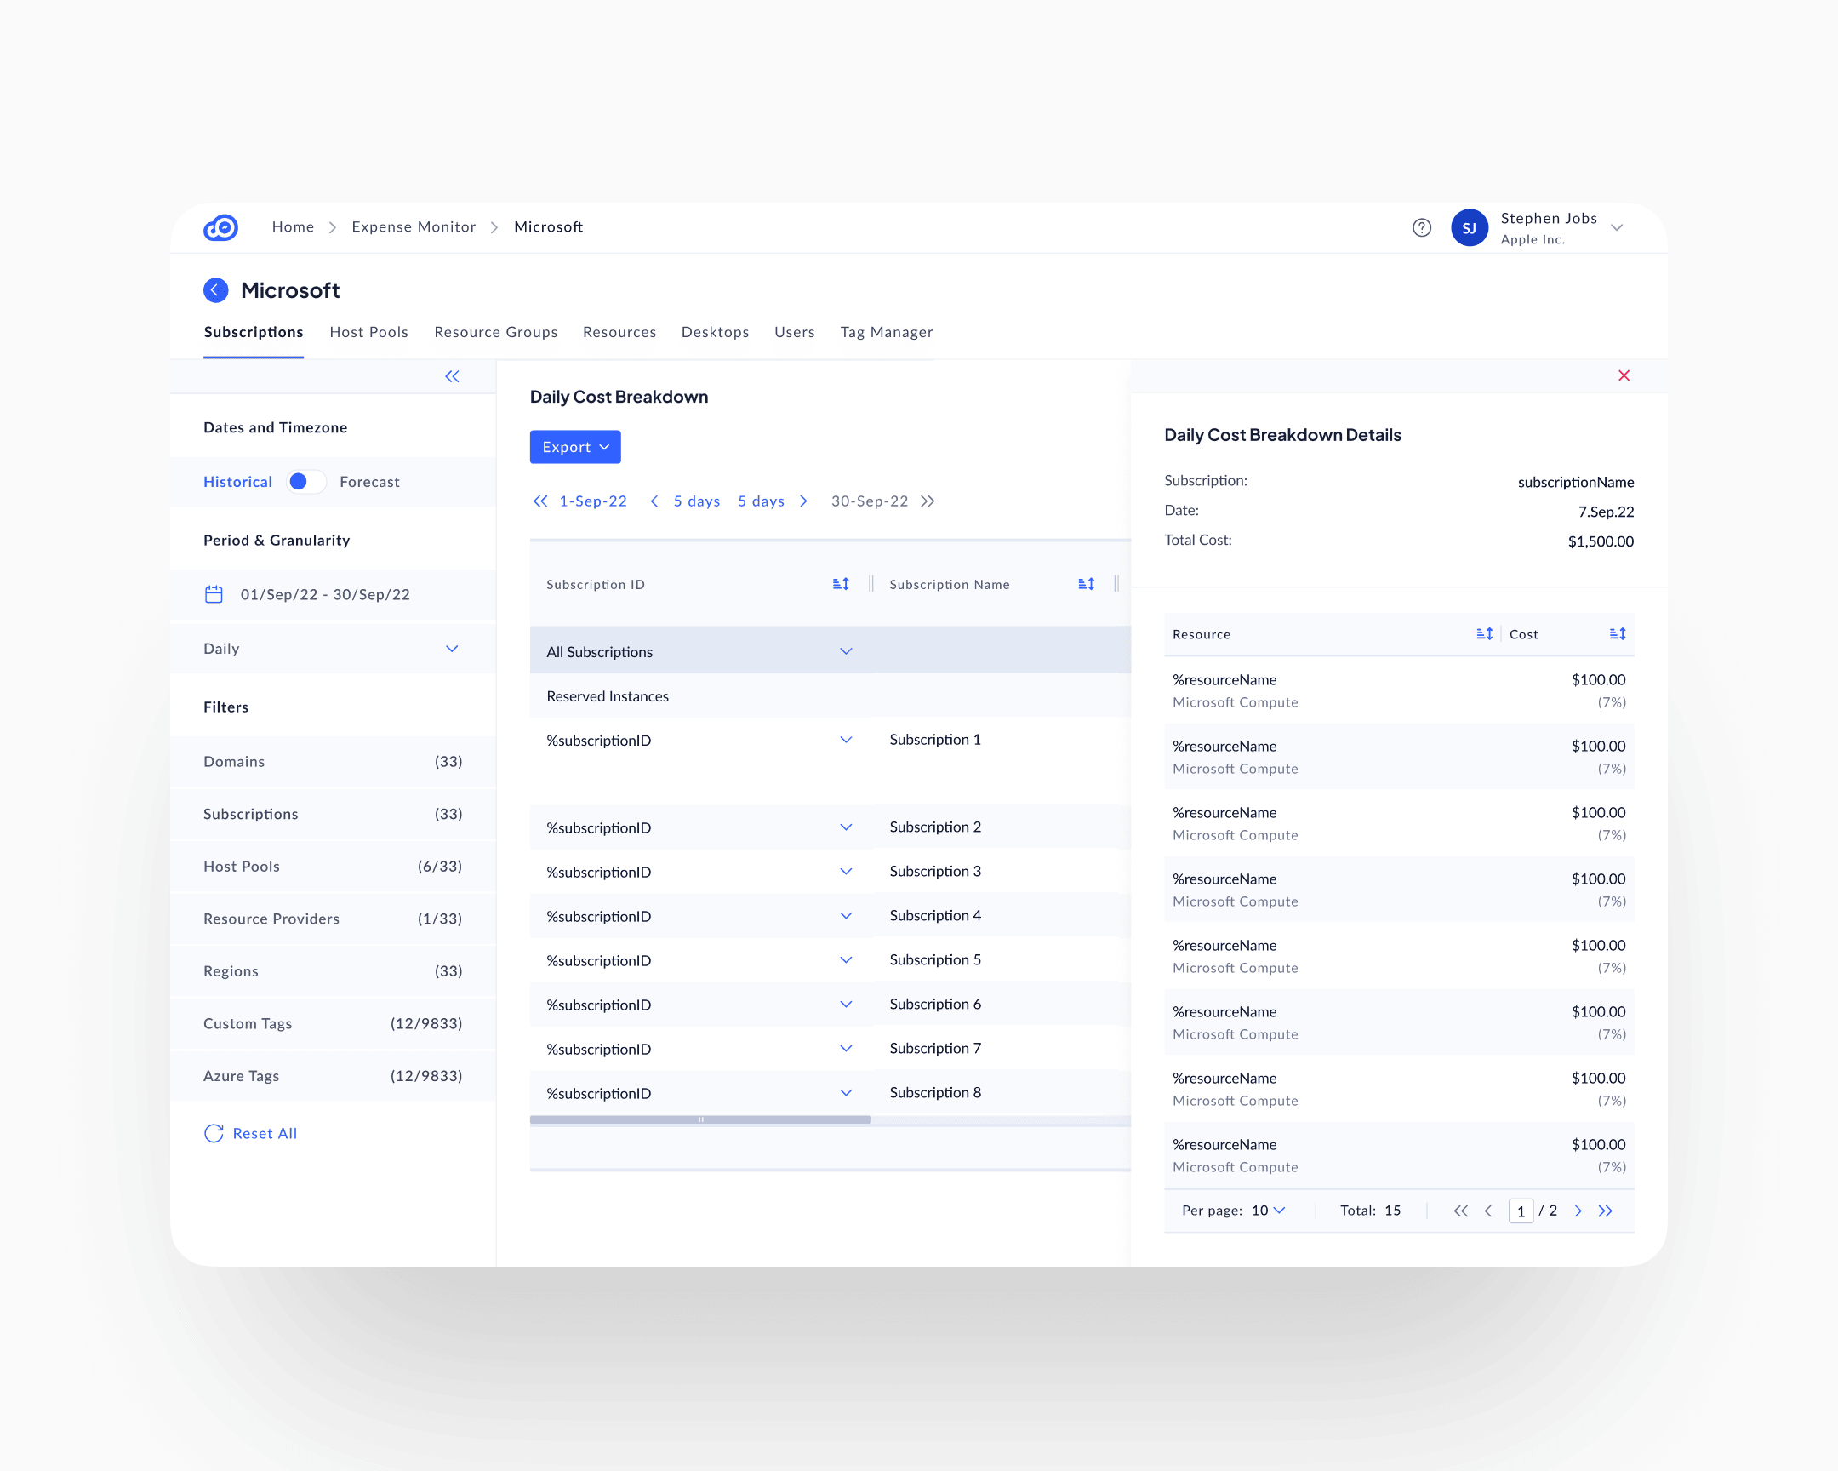Expand the All Subscriptions row
Image resolution: width=1838 pixels, height=1471 pixels.
(846, 651)
